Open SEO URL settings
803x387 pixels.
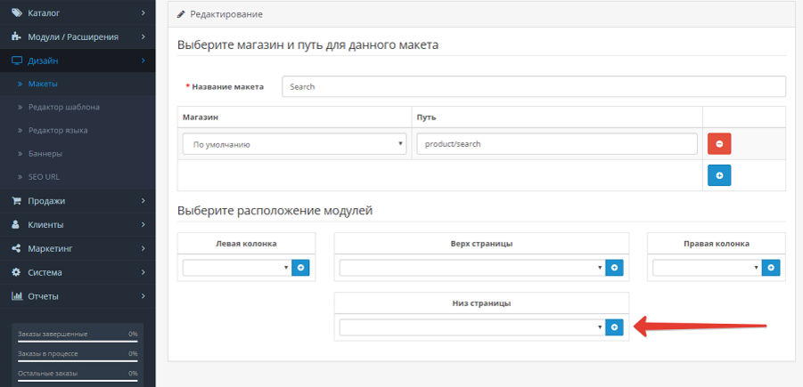click(44, 177)
